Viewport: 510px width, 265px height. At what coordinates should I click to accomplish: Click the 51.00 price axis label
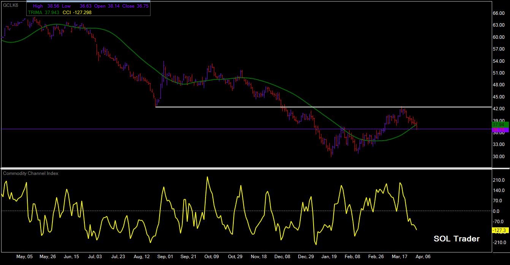click(498, 73)
